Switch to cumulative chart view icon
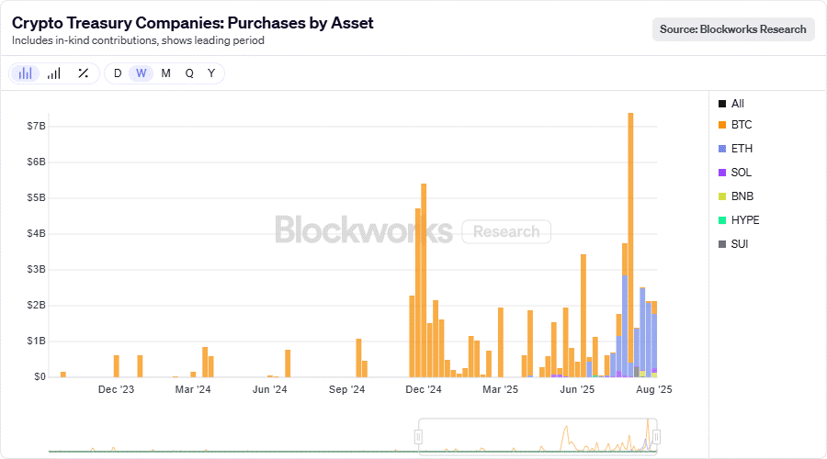 point(54,73)
